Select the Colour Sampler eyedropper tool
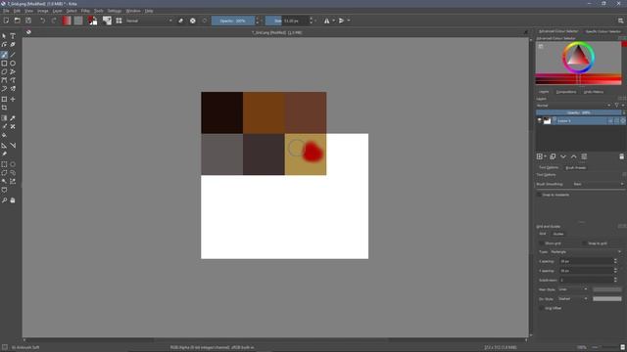The width and height of the screenshot is (627, 352). (13, 118)
